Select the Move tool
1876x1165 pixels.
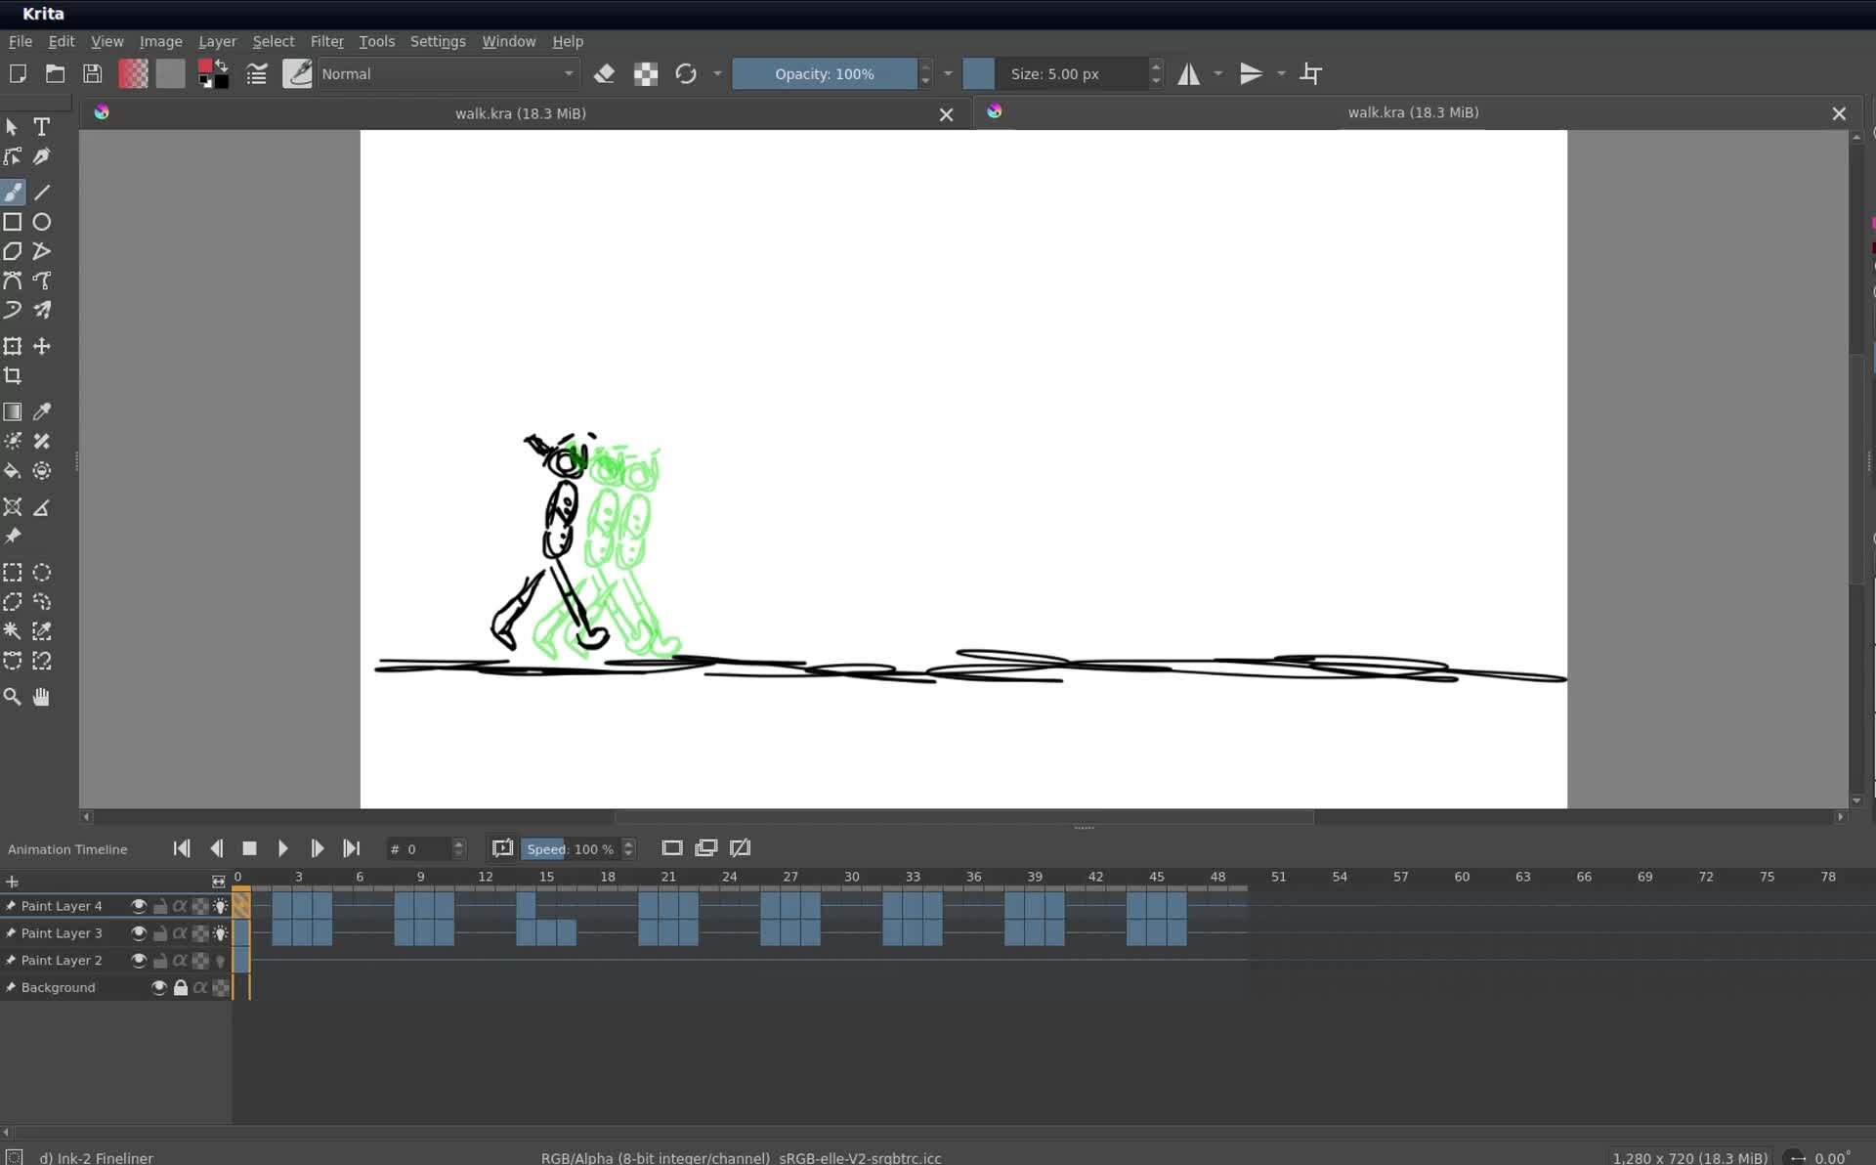pos(42,346)
